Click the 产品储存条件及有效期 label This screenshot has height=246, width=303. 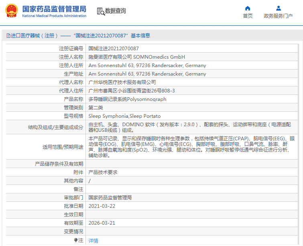click(x=59, y=164)
